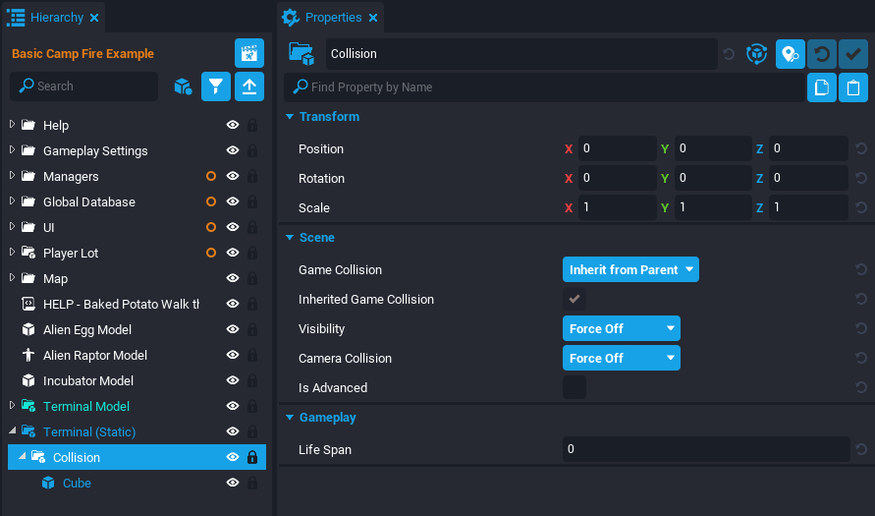The width and height of the screenshot is (875, 516).
Task: Click the Find Property by Name field
Action: click(550, 87)
